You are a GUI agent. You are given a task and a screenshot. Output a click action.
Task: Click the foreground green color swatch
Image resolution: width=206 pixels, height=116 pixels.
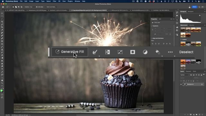(1, 91)
